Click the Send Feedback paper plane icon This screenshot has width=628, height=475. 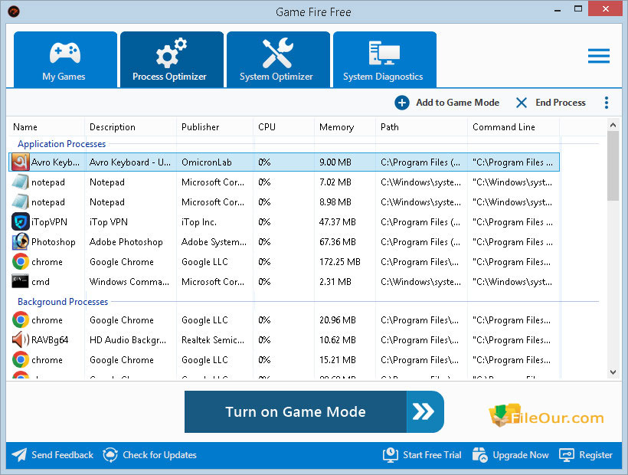[x=19, y=455]
